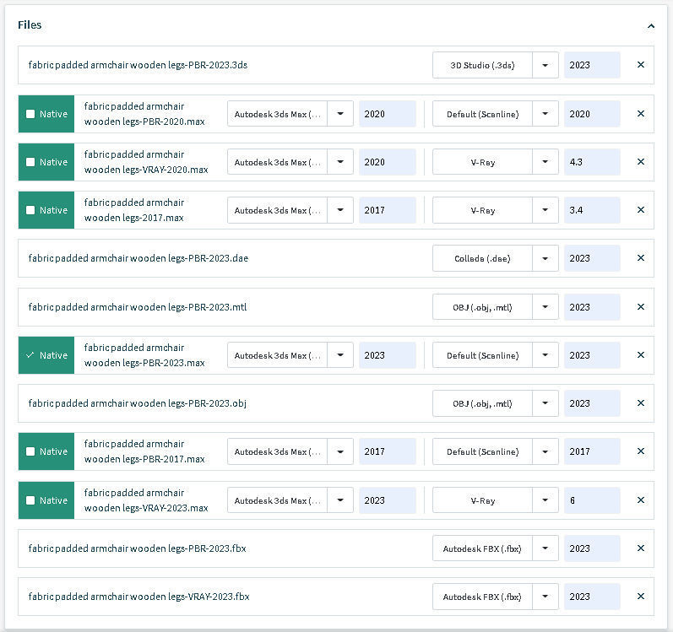This screenshot has width=673, height=632.
Task: Open V-Ray renderer dropdown for VRAY-2020.max
Action: (x=545, y=162)
